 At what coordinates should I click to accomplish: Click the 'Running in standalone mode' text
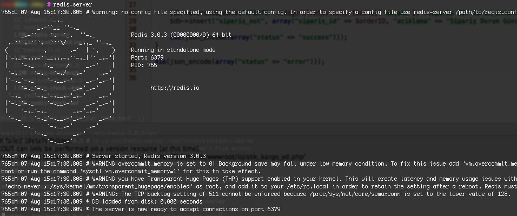click(173, 50)
